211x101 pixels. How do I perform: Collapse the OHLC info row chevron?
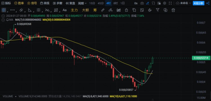point(3,16)
